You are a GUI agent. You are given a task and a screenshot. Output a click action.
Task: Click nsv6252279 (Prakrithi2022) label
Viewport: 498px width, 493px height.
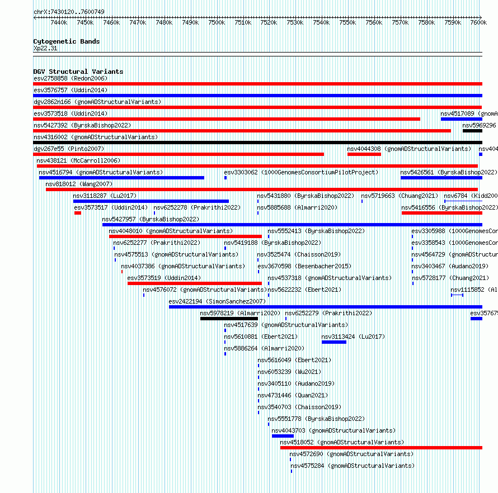(x=328, y=313)
